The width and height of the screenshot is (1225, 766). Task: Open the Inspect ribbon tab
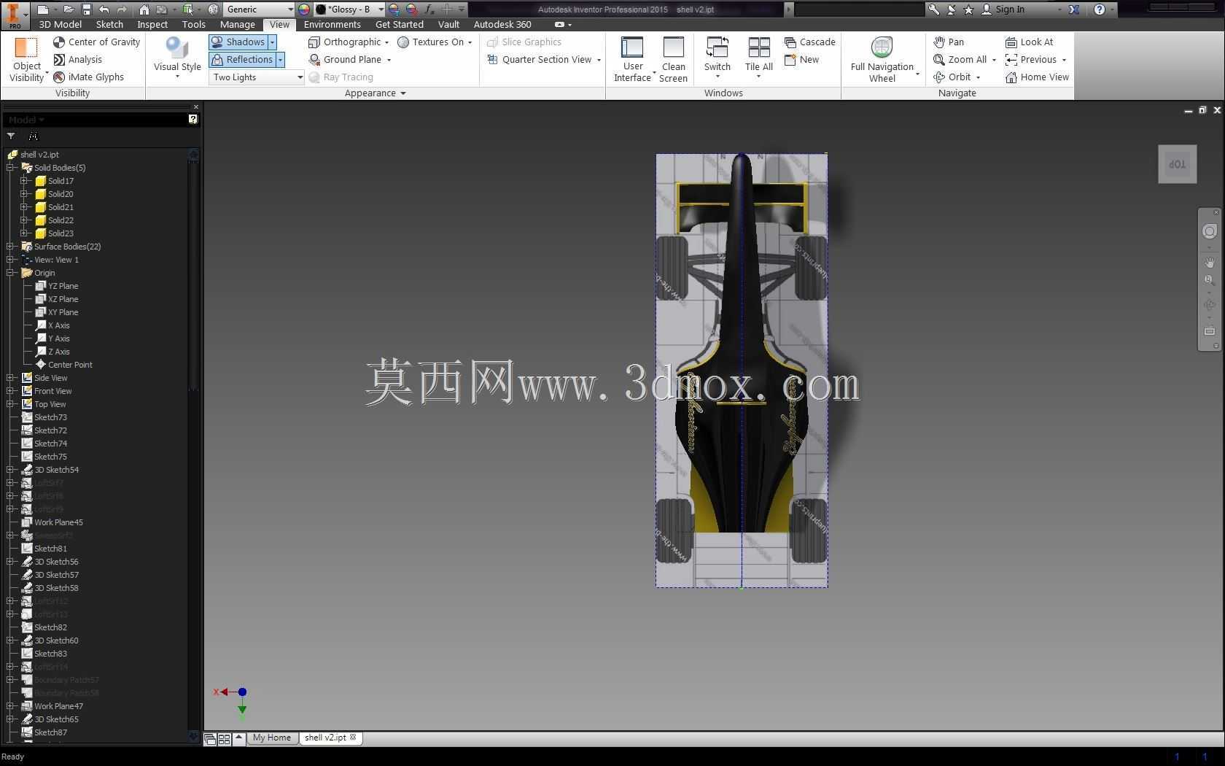[152, 24]
